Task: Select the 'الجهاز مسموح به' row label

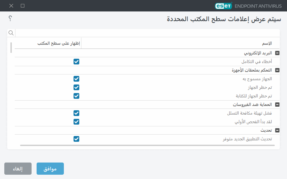Action: click(257, 79)
